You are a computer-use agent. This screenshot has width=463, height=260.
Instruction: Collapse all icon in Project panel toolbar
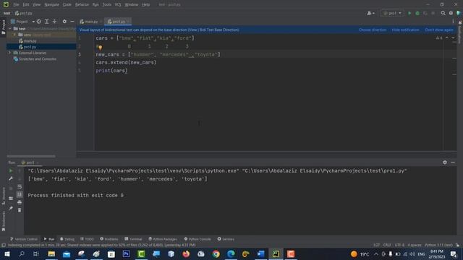pos(55,22)
